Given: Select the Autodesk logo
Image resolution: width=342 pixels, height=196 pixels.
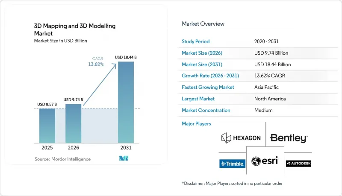Looking at the screenshot, I should 298,163.
